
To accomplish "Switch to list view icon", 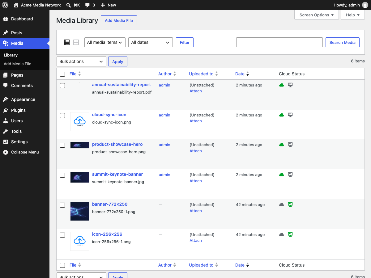I will tap(67, 42).
